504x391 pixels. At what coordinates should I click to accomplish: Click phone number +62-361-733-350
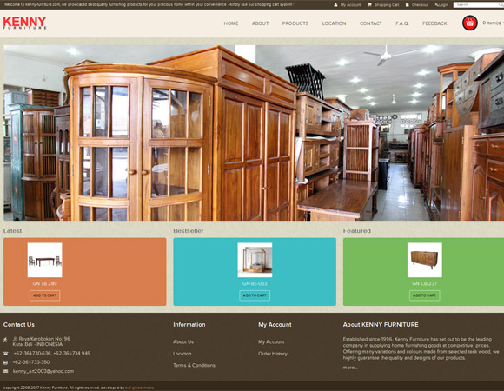pos(31,362)
